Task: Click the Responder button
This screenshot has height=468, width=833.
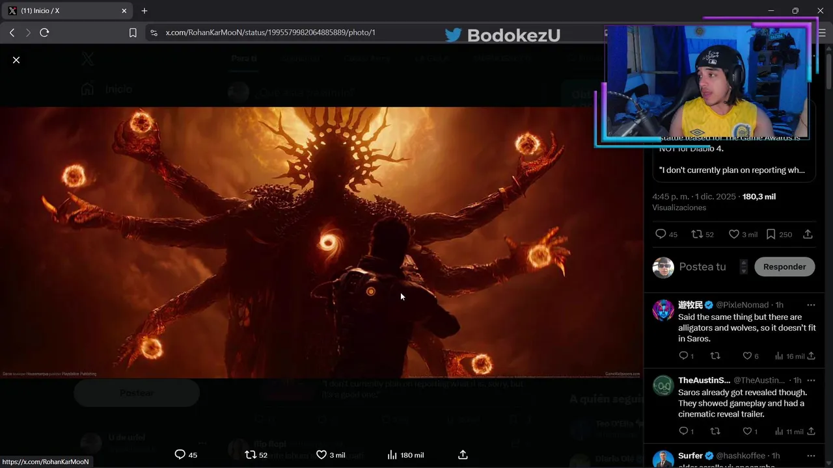Action: (784, 266)
